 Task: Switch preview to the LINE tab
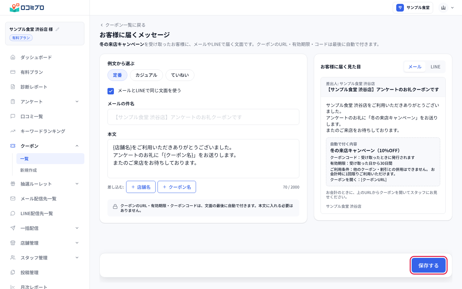click(x=435, y=67)
